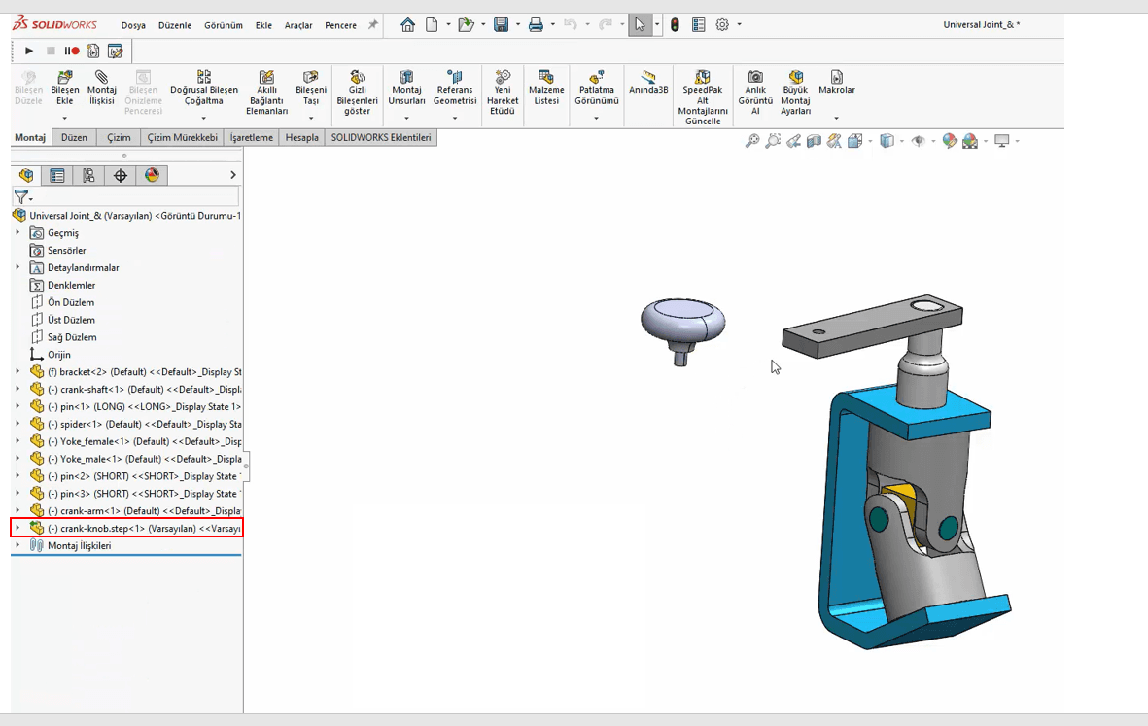1148x726 pixels.
Task: Switch to SOLIDWORKS Eklentileri tab
Action: [x=381, y=138]
